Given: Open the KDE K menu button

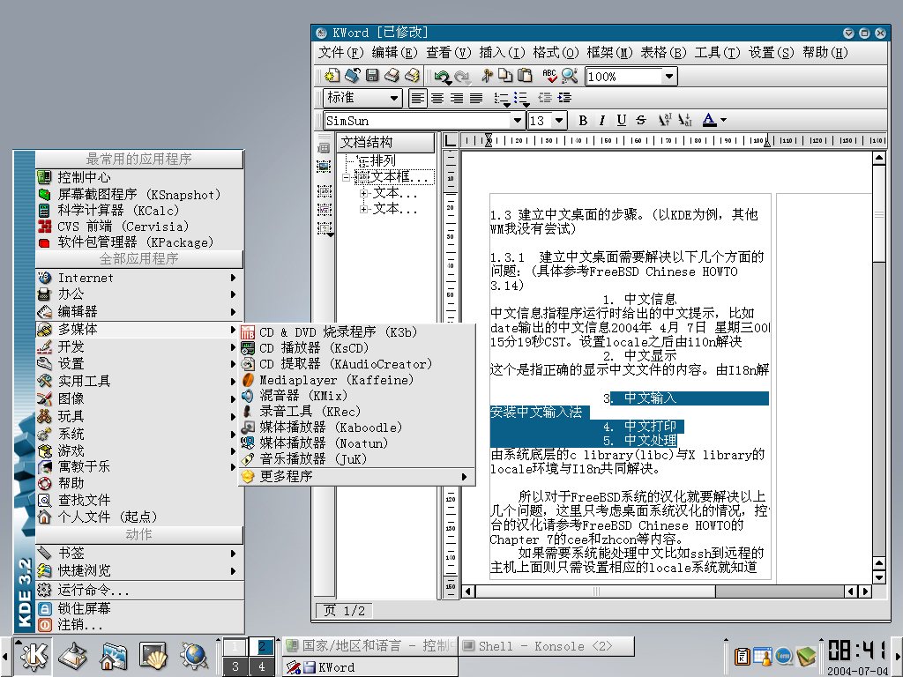Looking at the screenshot, I should [x=33, y=656].
